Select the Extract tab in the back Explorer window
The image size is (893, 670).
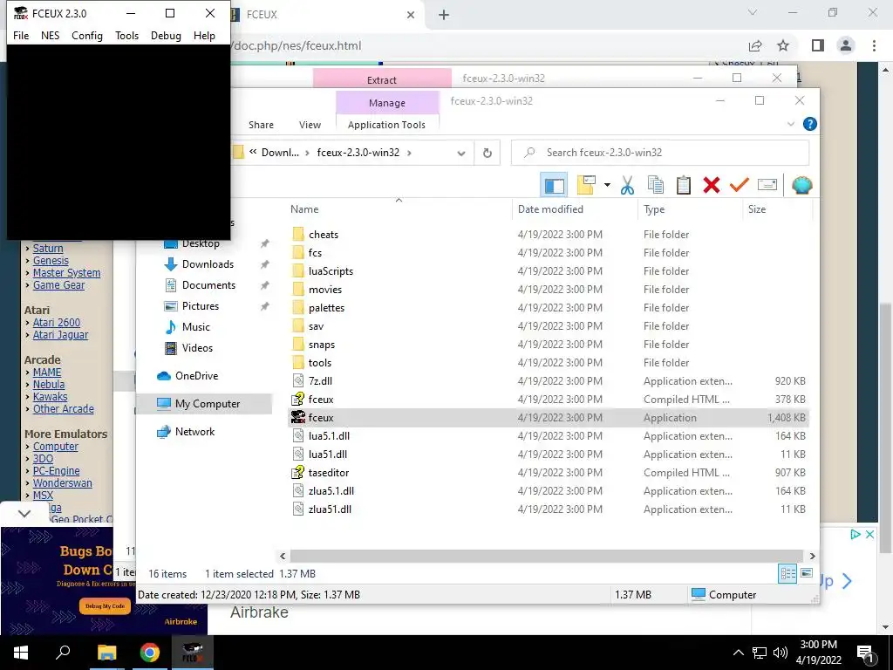[382, 79]
